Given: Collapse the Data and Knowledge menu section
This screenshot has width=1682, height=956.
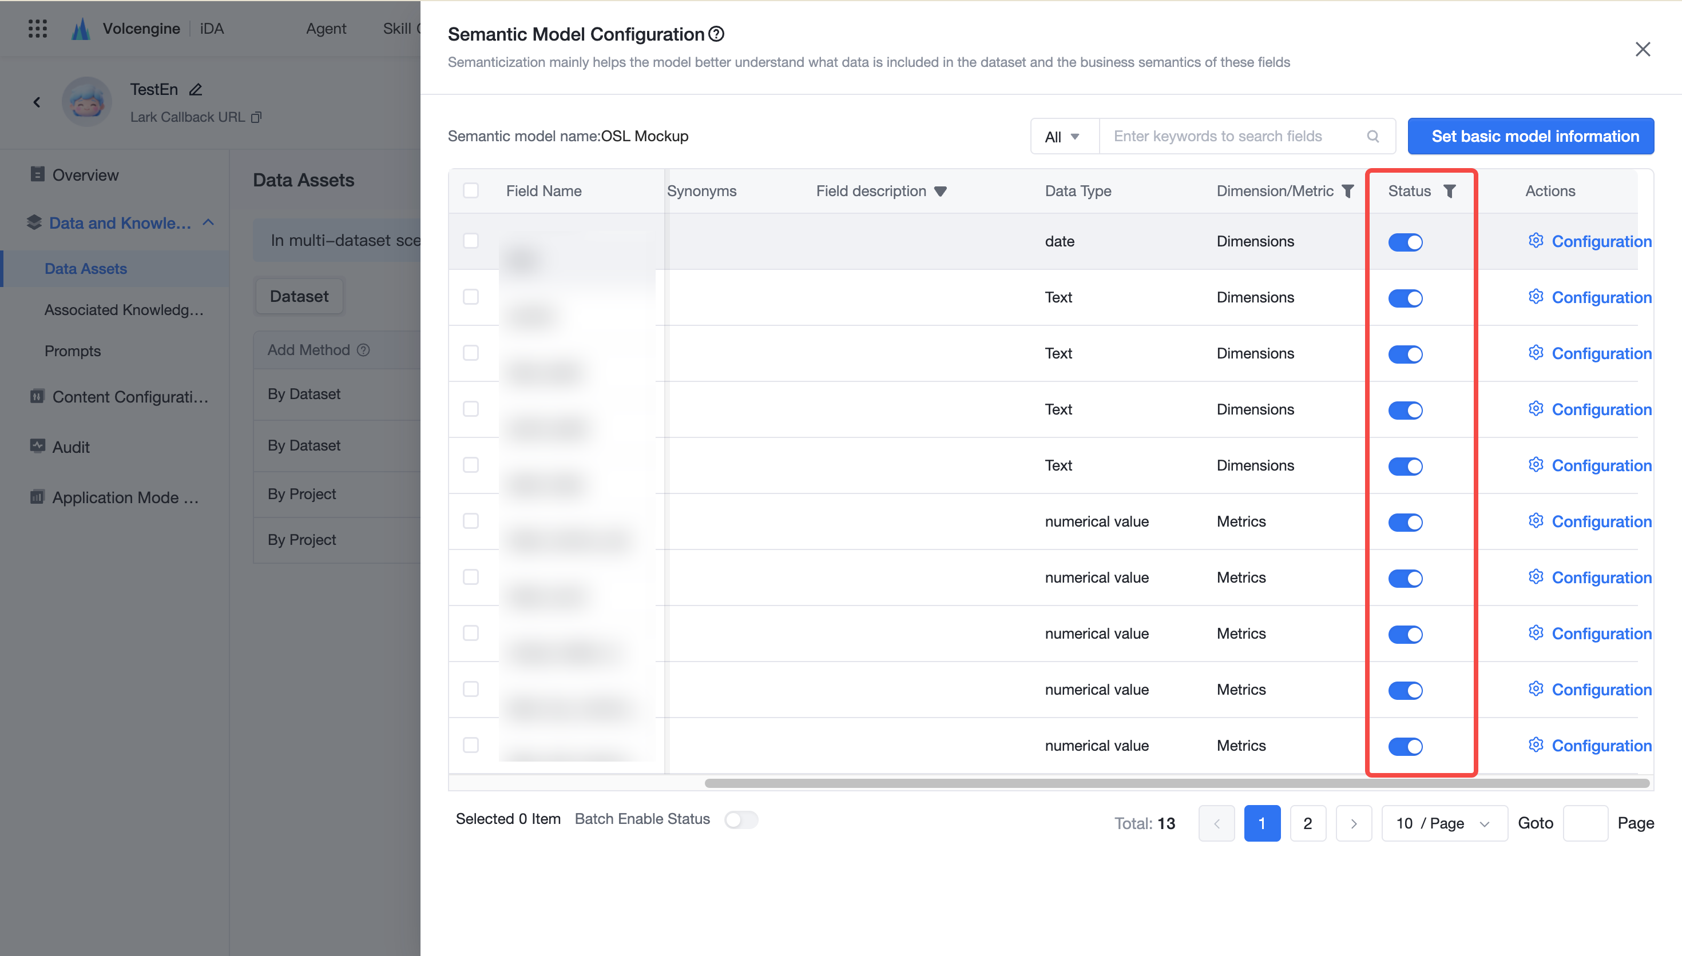Looking at the screenshot, I should click(x=208, y=222).
